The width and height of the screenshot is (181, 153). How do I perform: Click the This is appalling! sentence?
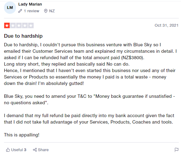[x=22, y=135]
